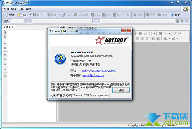Click the move right arrow in file list sidebar
This screenshot has width=192, height=129.
pyautogui.click(x=5, y=69)
